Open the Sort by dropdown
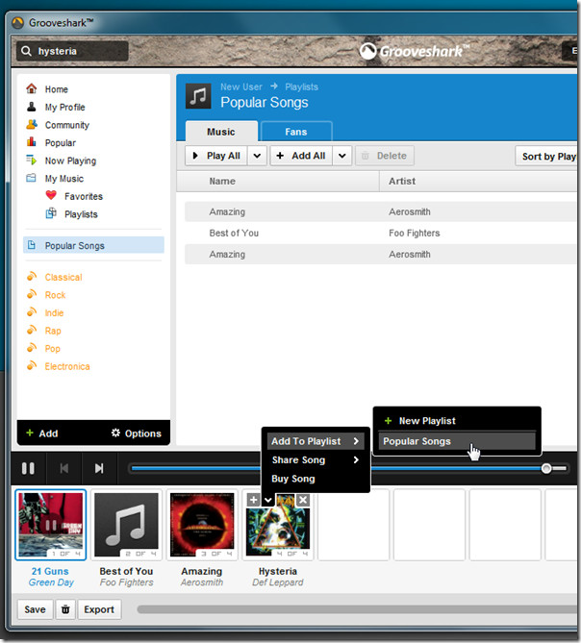Viewport: 581px width, 643px height. (546, 157)
